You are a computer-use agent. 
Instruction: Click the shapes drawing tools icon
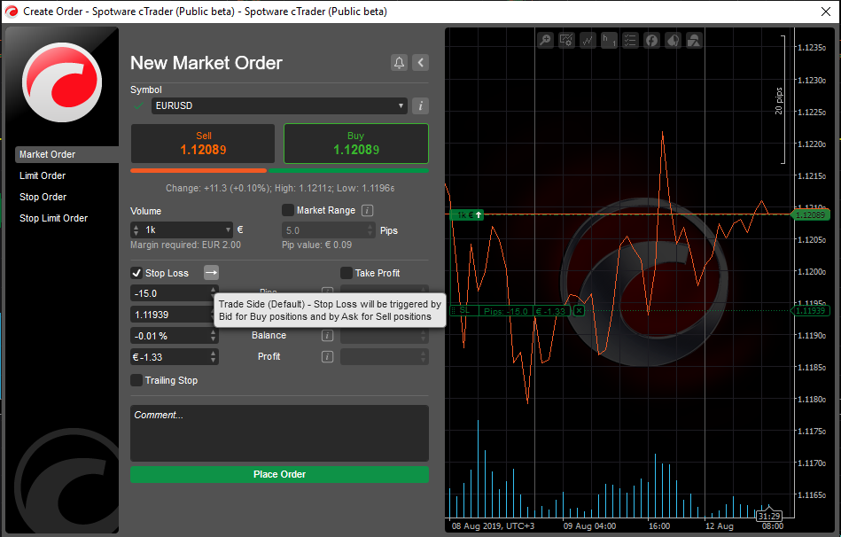coord(694,41)
